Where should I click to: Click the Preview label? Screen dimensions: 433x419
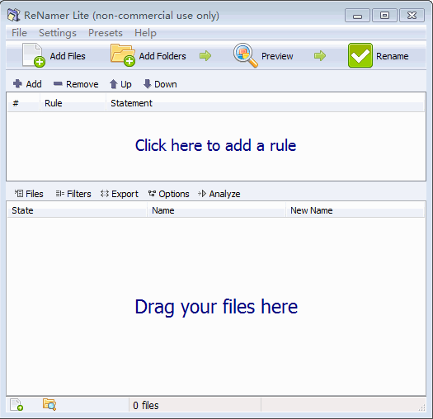277,56
